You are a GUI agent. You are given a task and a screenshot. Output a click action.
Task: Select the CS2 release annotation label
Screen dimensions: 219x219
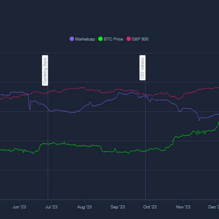click(x=142, y=68)
